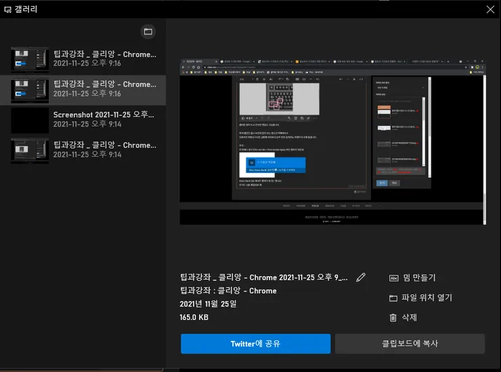The width and height of the screenshot is (501, 372).
Task: Select the 팁과강좌 capture dated 9:14
Action: 83,150
